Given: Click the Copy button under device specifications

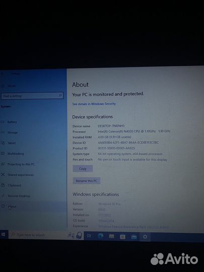Looking at the screenshot, I should pyautogui.click(x=83, y=169).
